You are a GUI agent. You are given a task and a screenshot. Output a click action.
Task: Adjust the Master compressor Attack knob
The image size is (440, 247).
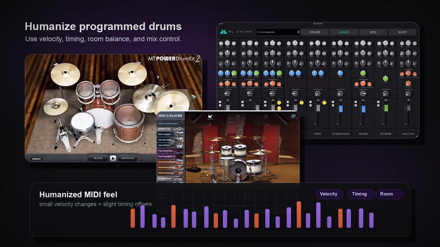click(402, 74)
